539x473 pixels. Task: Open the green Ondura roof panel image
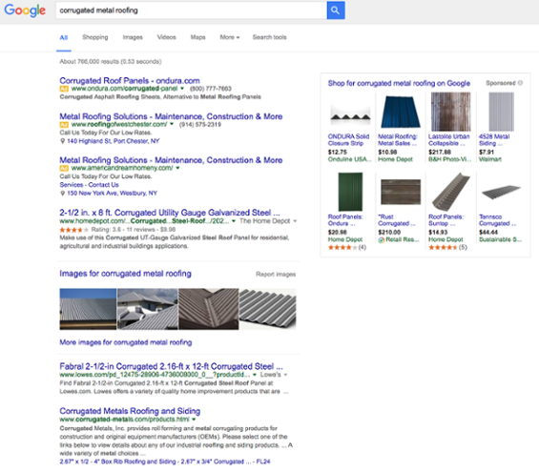tap(350, 192)
